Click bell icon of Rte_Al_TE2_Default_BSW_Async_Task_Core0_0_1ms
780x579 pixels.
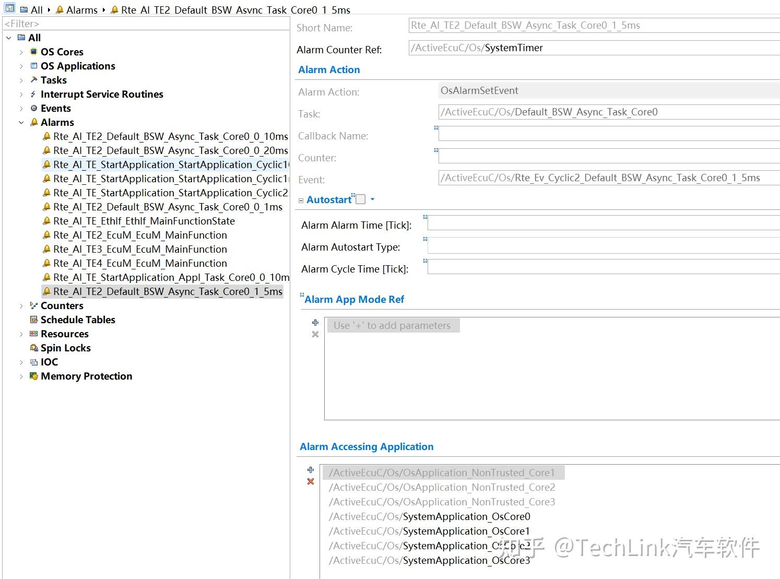pyautogui.click(x=47, y=207)
